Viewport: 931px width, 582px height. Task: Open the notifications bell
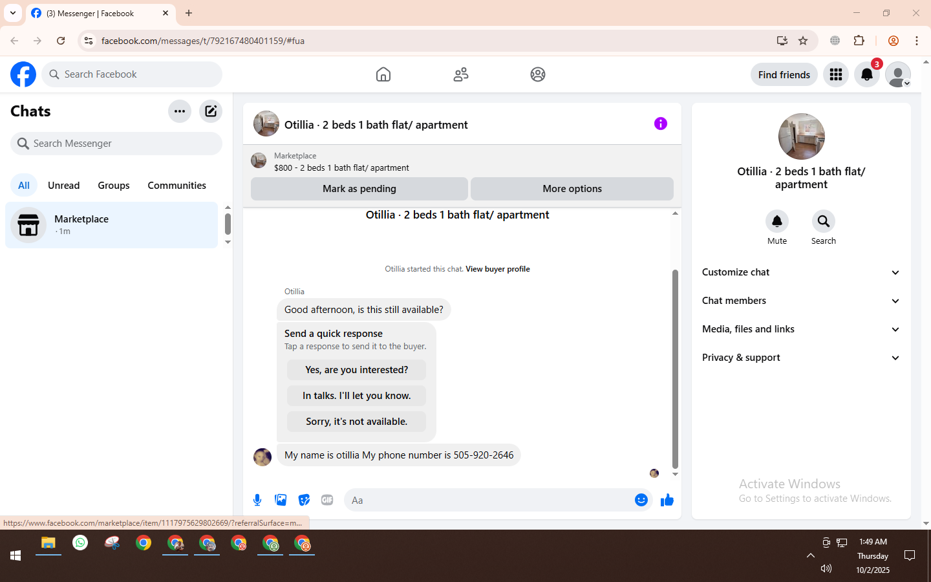(x=867, y=74)
